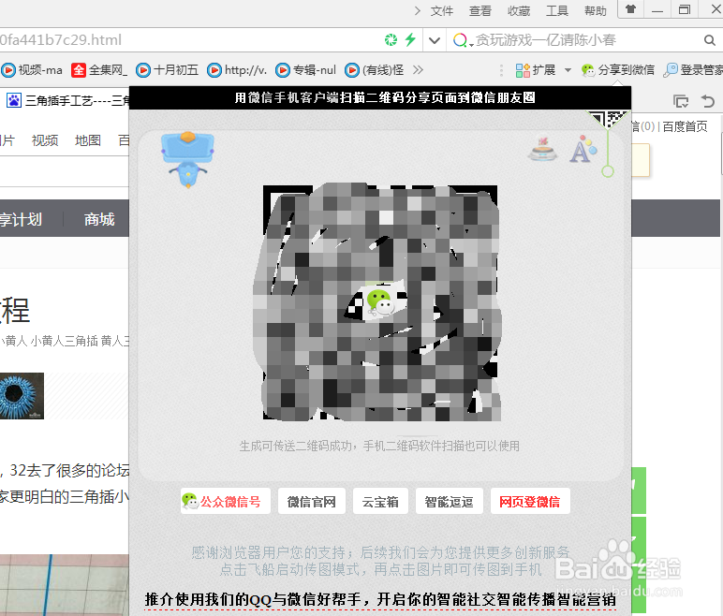Open the dropdown arrow next to 扩展
The image size is (723, 616).
tap(568, 70)
